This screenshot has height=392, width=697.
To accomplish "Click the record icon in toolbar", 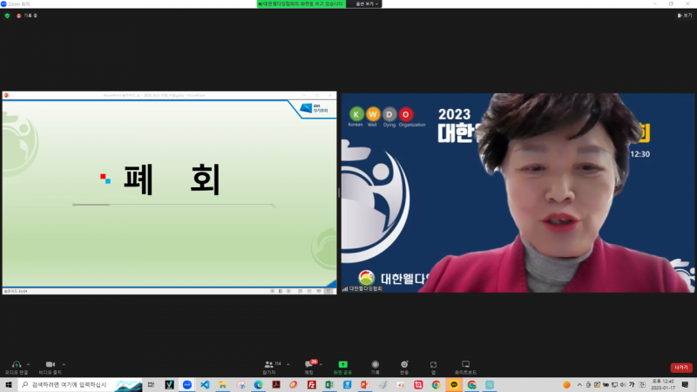I will [x=375, y=364].
